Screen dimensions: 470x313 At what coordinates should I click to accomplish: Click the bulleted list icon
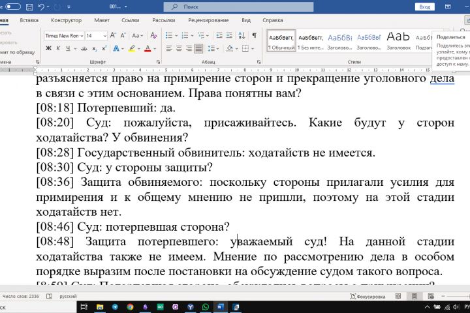coord(170,35)
